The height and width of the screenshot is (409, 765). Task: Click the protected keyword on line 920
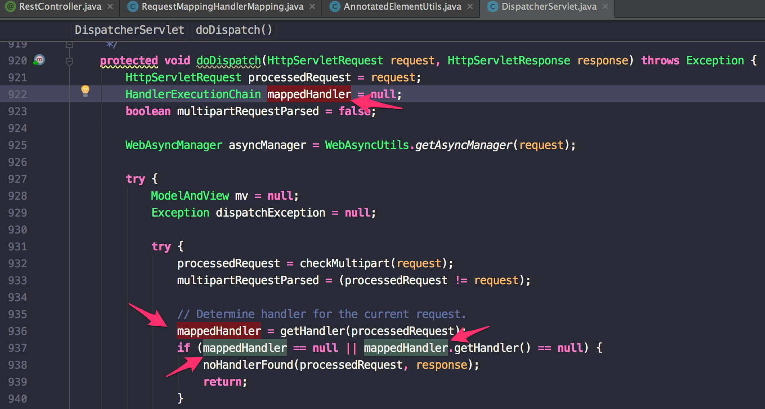click(x=129, y=60)
